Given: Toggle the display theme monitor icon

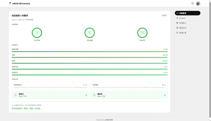Looking at the screenshot, I should pyautogui.click(x=193, y=3).
